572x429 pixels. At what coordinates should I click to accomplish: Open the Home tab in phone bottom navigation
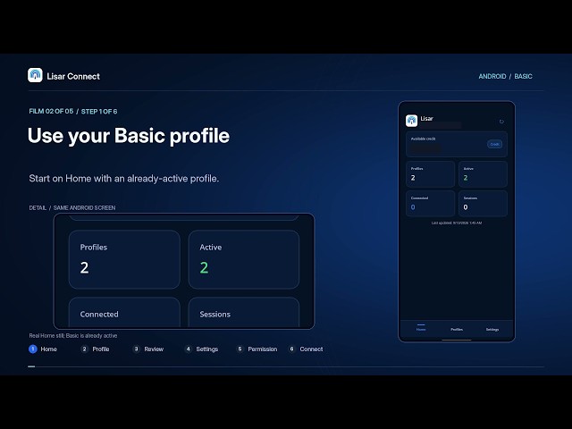[421, 328]
